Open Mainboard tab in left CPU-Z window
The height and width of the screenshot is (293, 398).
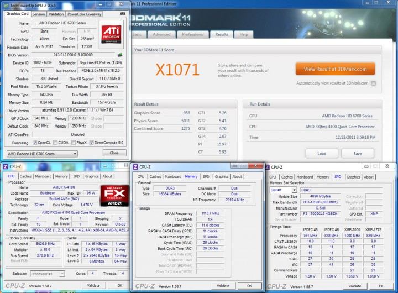[x=43, y=176]
